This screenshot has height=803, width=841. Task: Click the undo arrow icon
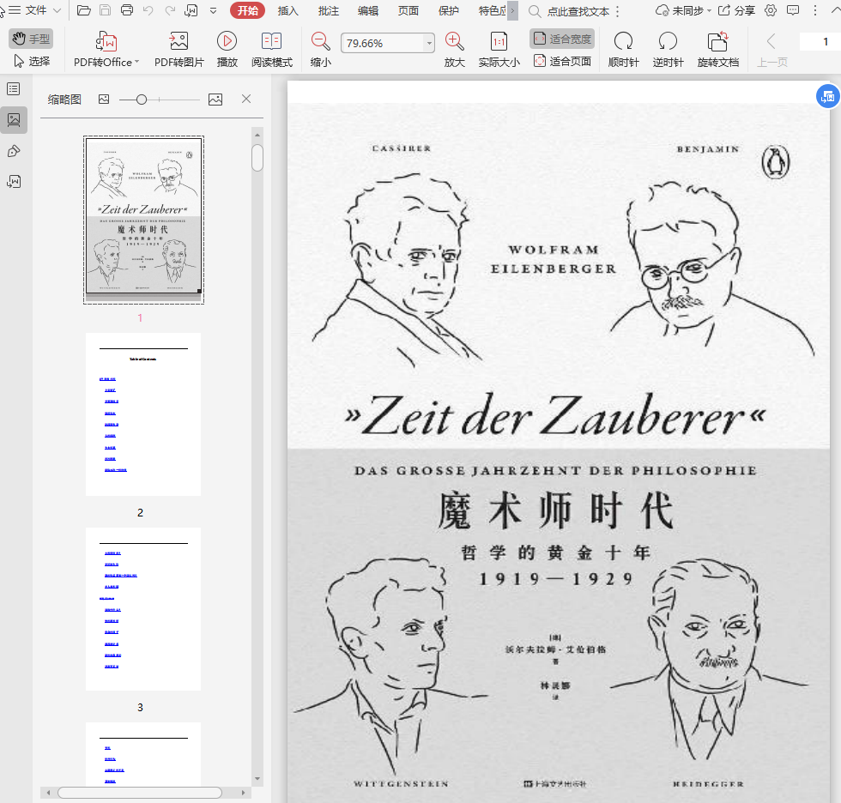(148, 10)
